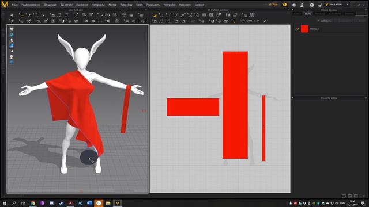This screenshot has width=369, height=207.
Task: Select the tall red rectangle pattern in 2D window
Action: (x=235, y=105)
